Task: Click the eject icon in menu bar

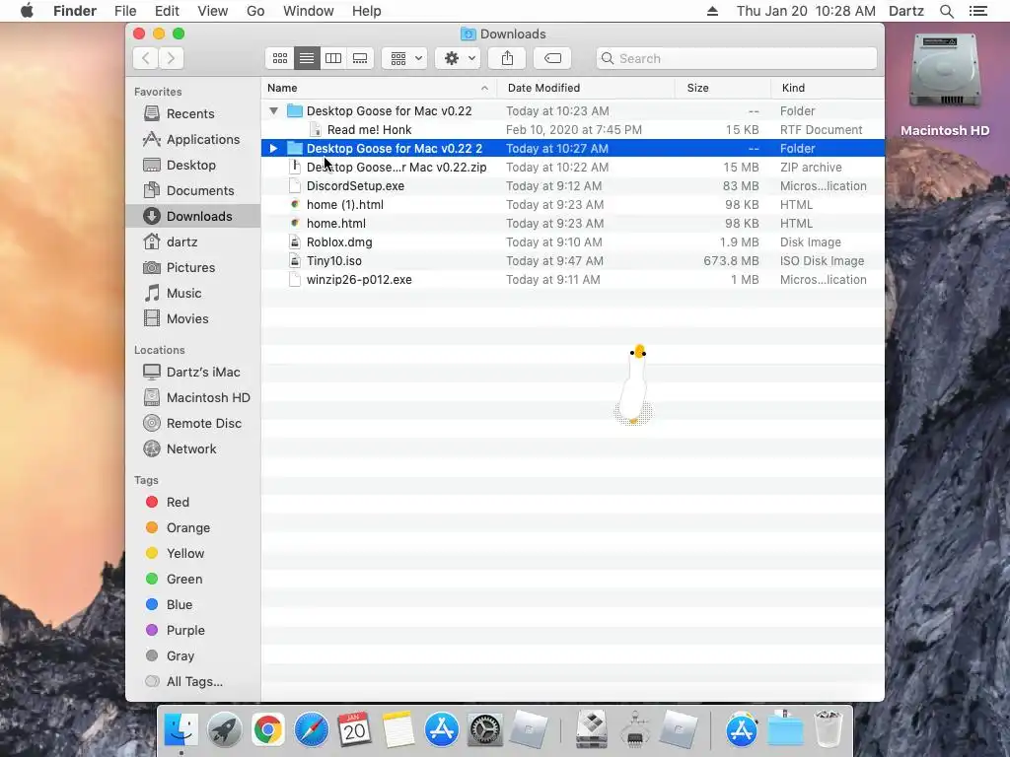Action: tap(712, 11)
